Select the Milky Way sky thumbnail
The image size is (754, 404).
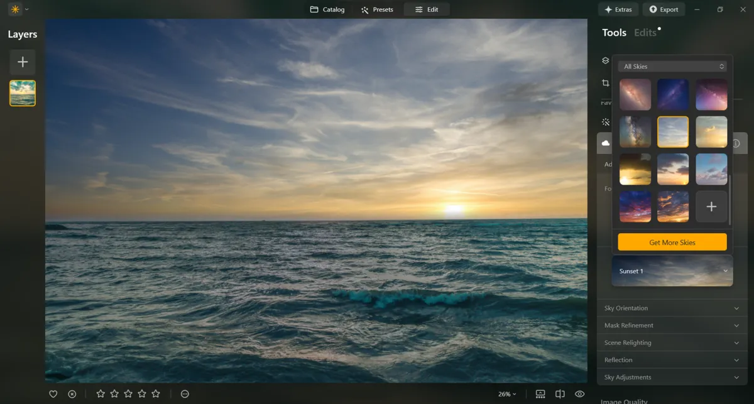[x=635, y=132]
